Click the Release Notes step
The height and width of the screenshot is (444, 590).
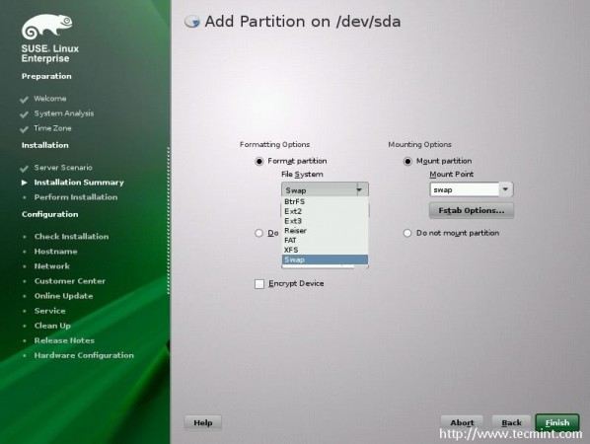(x=64, y=340)
